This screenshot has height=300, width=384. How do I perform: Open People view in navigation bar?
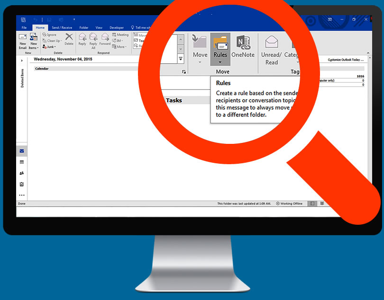pos(22,173)
